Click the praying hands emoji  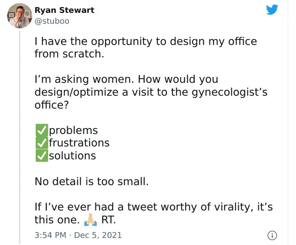pyautogui.click(x=91, y=219)
